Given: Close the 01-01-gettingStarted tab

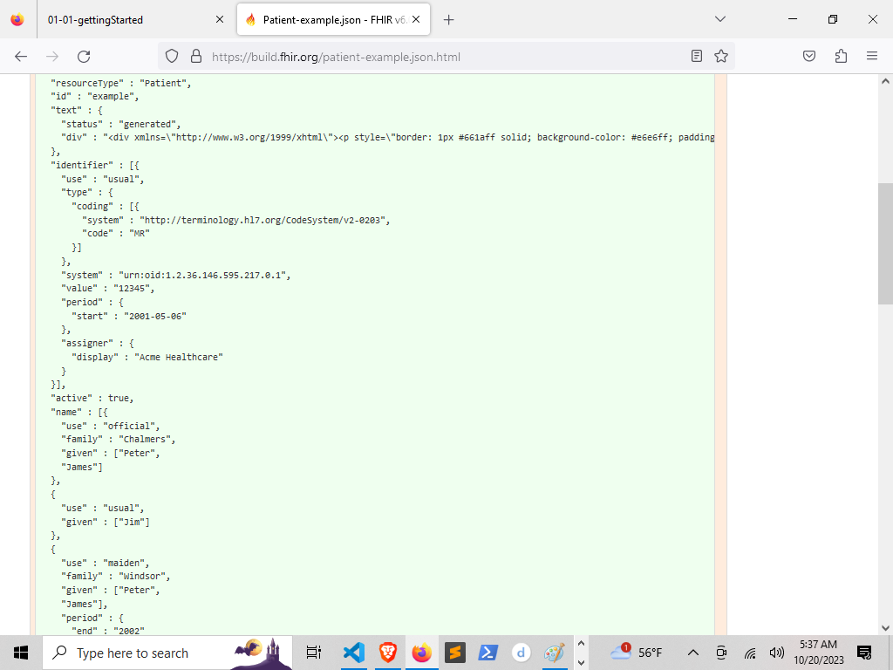Looking at the screenshot, I should coord(220,20).
